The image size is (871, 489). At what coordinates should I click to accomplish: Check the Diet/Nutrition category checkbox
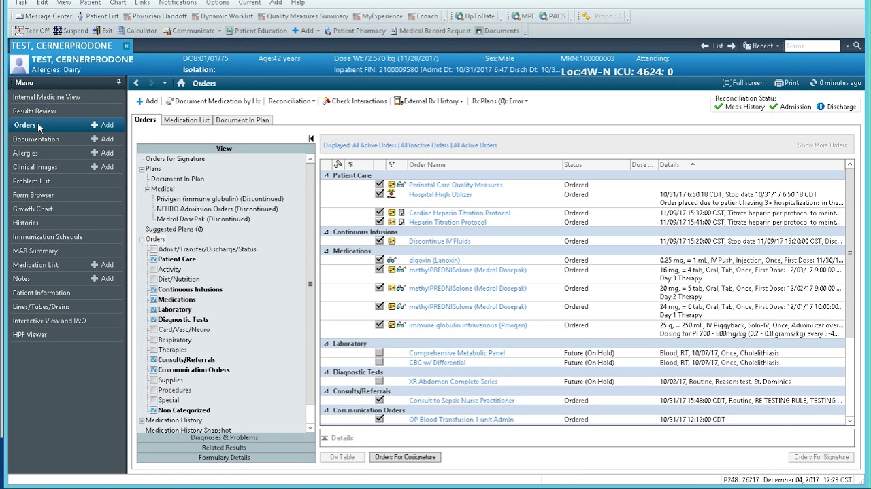click(x=154, y=279)
